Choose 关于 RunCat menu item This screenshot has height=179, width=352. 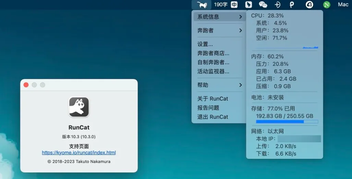(213, 99)
